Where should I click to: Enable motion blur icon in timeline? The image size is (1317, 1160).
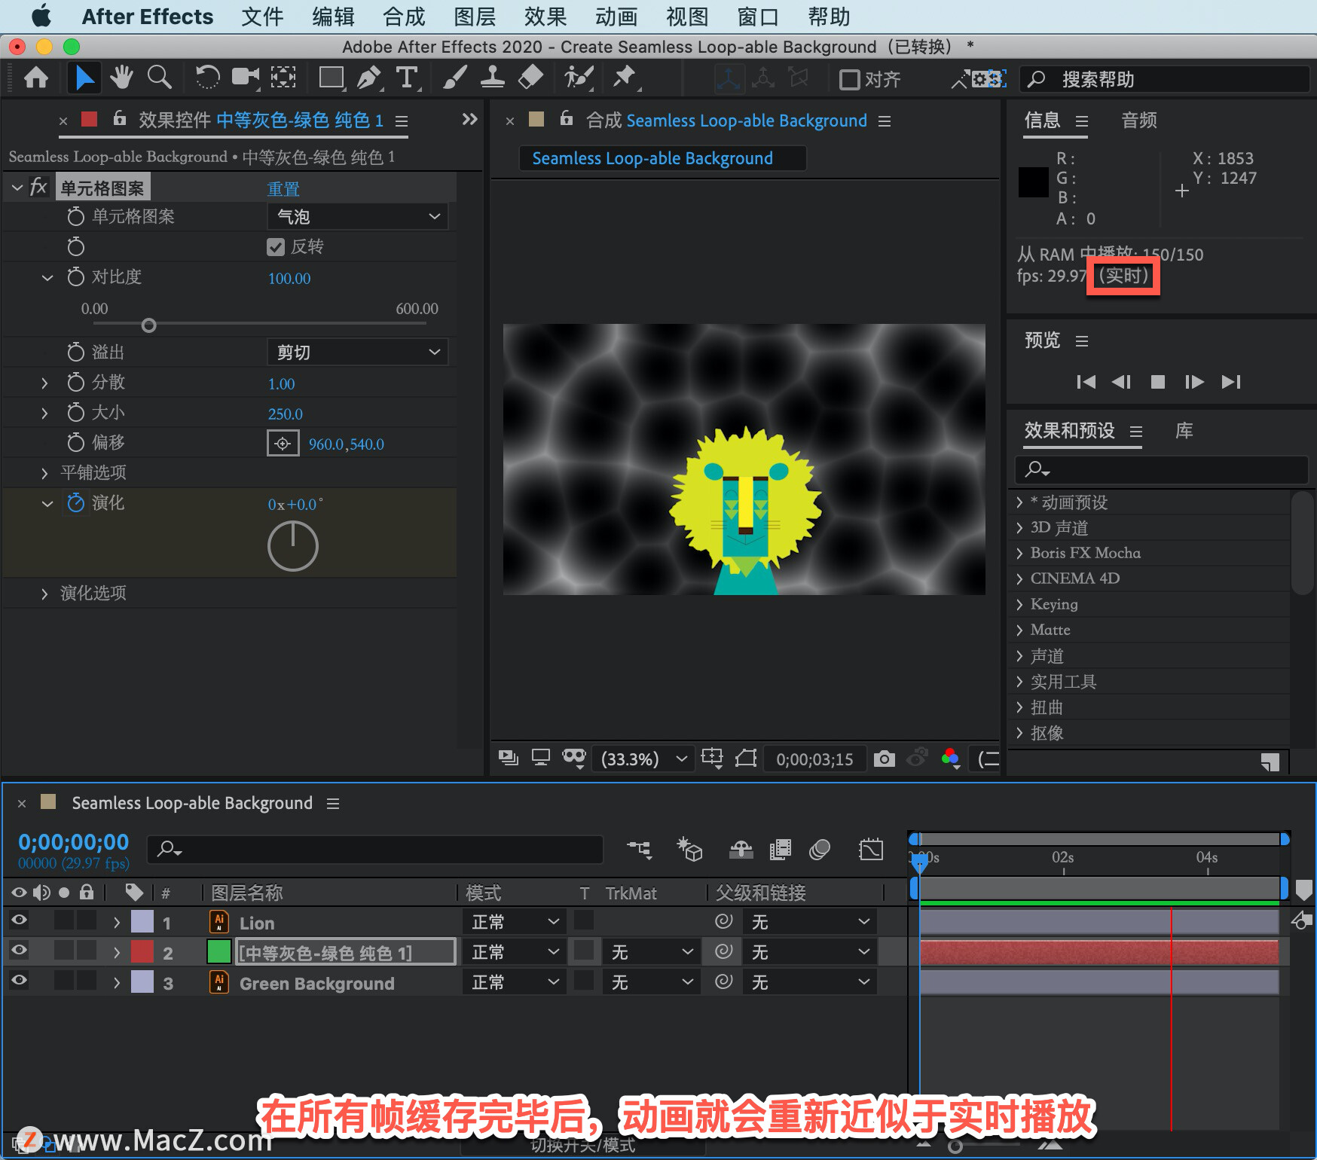point(820,850)
